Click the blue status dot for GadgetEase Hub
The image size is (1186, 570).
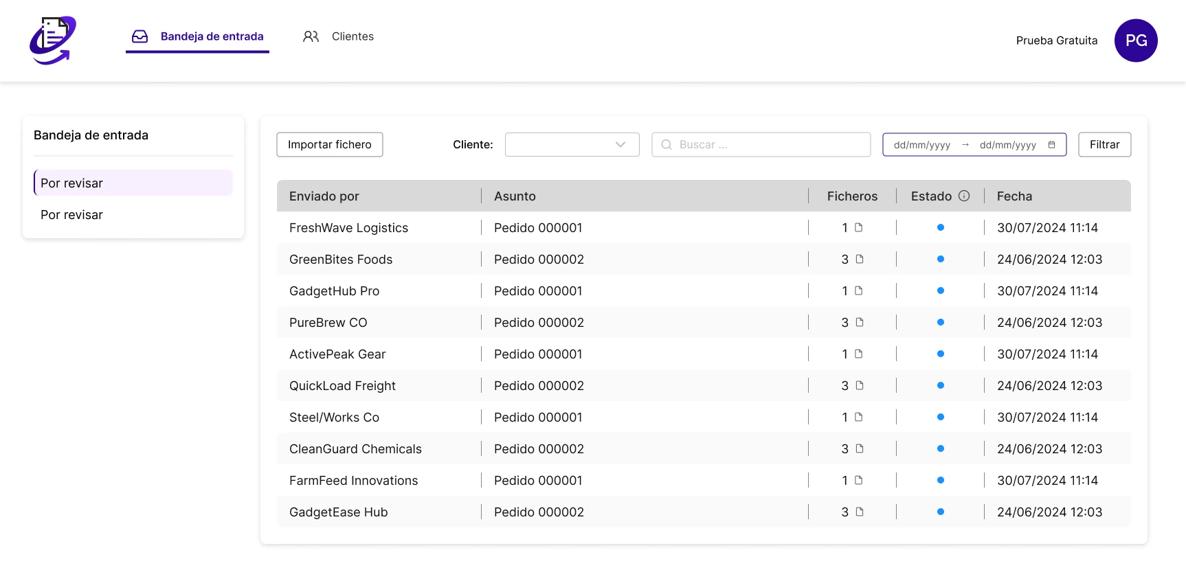coord(941,512)
